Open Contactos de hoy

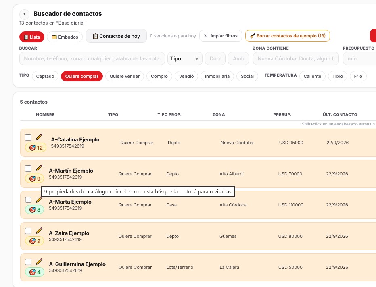(x=116, y=36)
